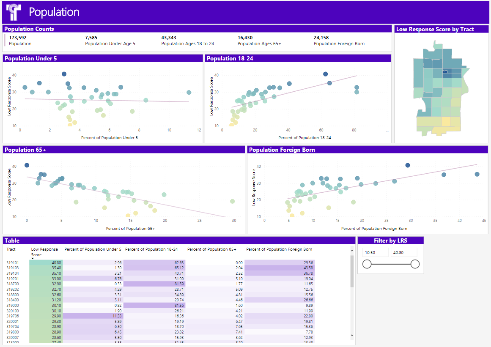Click the table vertical scrollbar thumb
Image resolution: width=491 pixels, height=347 pixels.
(x=352, y=270)
